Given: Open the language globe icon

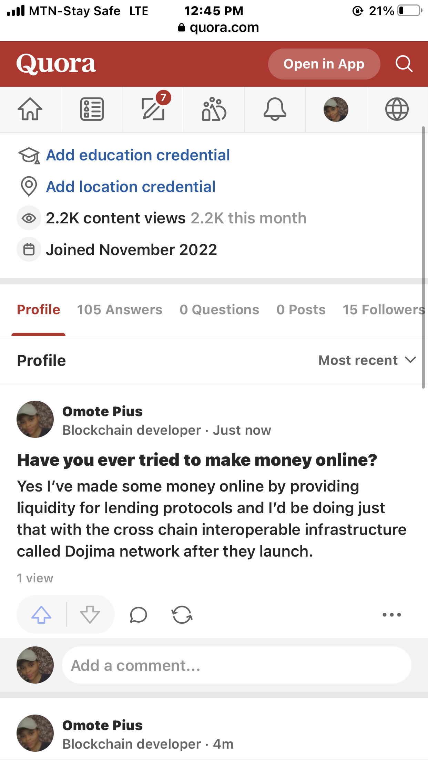Looking at the screenshot, I should coord(397,109).
